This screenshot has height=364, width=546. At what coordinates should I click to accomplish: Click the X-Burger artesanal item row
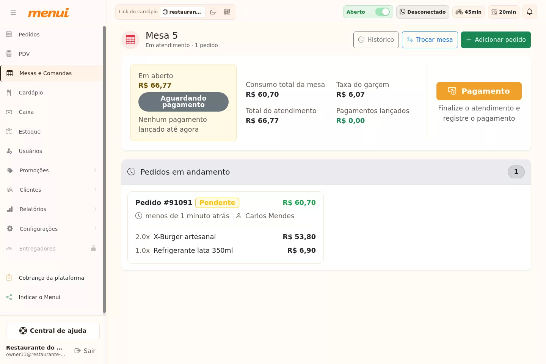(226, 237)
